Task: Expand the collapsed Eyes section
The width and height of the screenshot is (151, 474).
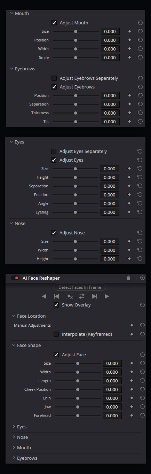Action: coord(14,427)
